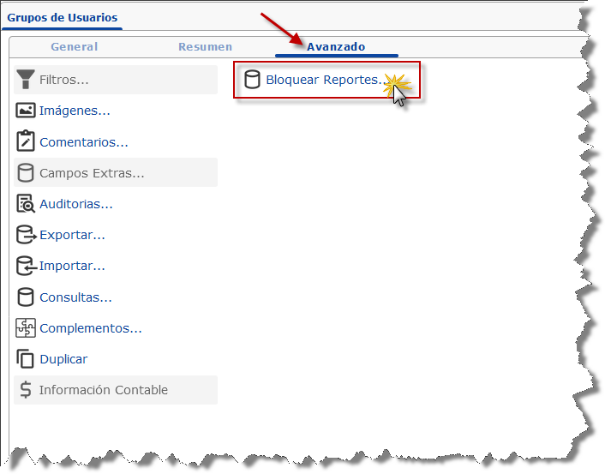This screenshot has width=605, height=474.
Task: Click the puzzle piece icon for Complementos
Action: coord(26,328)
